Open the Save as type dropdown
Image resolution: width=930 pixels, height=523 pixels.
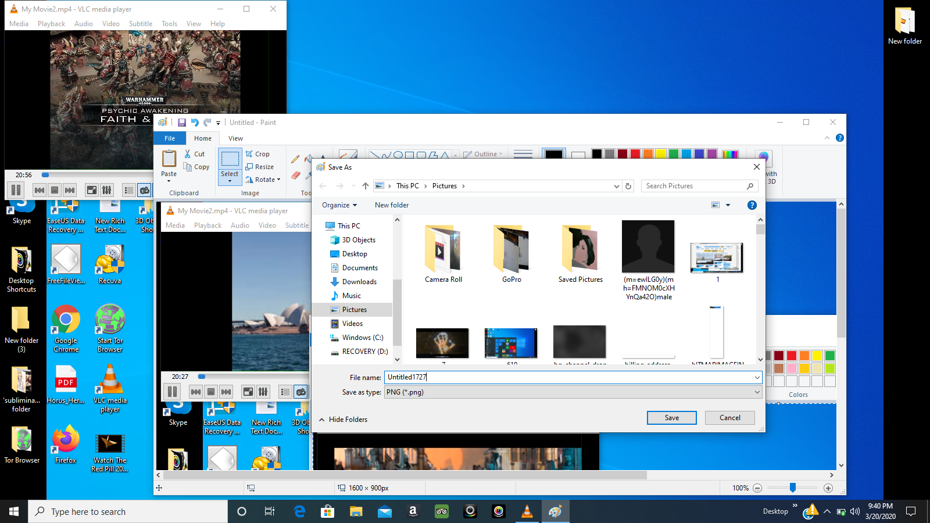(573, 392)
